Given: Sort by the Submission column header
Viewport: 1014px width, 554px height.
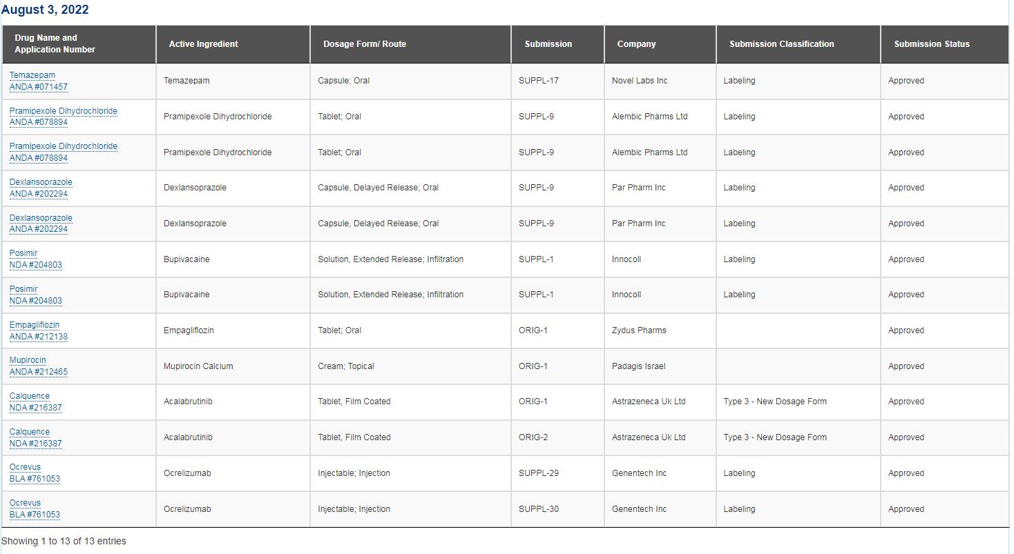Looking at the screenshot, I should pos(548,44).
